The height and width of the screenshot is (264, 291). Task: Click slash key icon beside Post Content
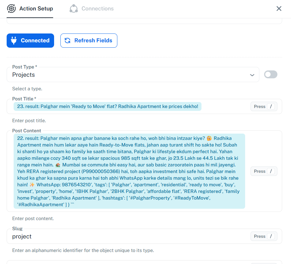point(271,171)
